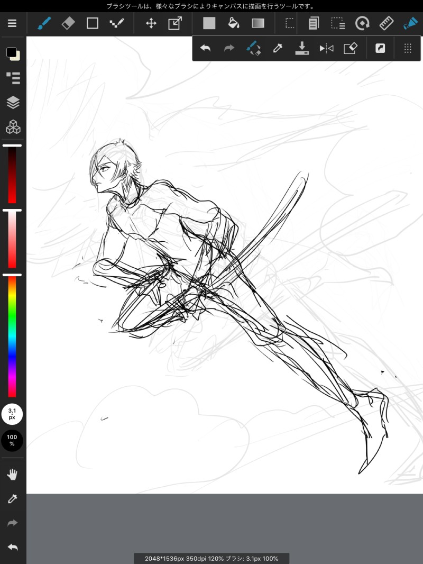Viewport: 423px width, 564px height.
Task: Select the Hand pan tool
Action: point(12,475)
